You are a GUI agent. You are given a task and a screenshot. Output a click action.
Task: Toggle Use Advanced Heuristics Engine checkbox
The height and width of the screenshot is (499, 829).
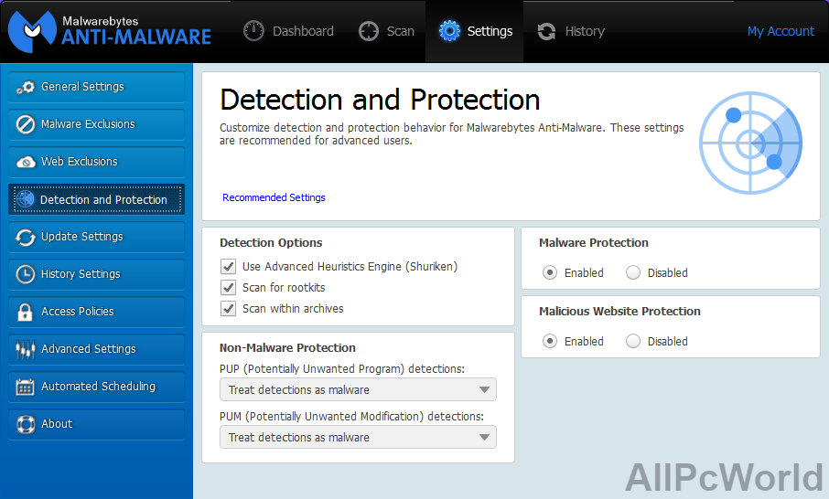coord(229,267)
